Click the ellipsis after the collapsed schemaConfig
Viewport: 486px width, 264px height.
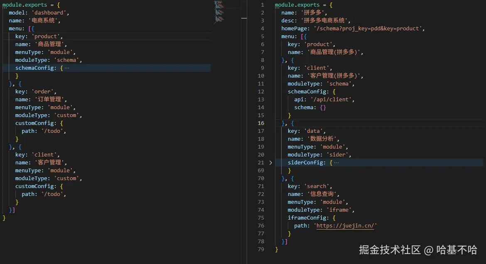click(67, 68)
